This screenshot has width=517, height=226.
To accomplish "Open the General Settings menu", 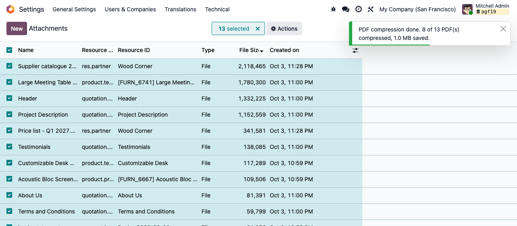I will point(74,9).
